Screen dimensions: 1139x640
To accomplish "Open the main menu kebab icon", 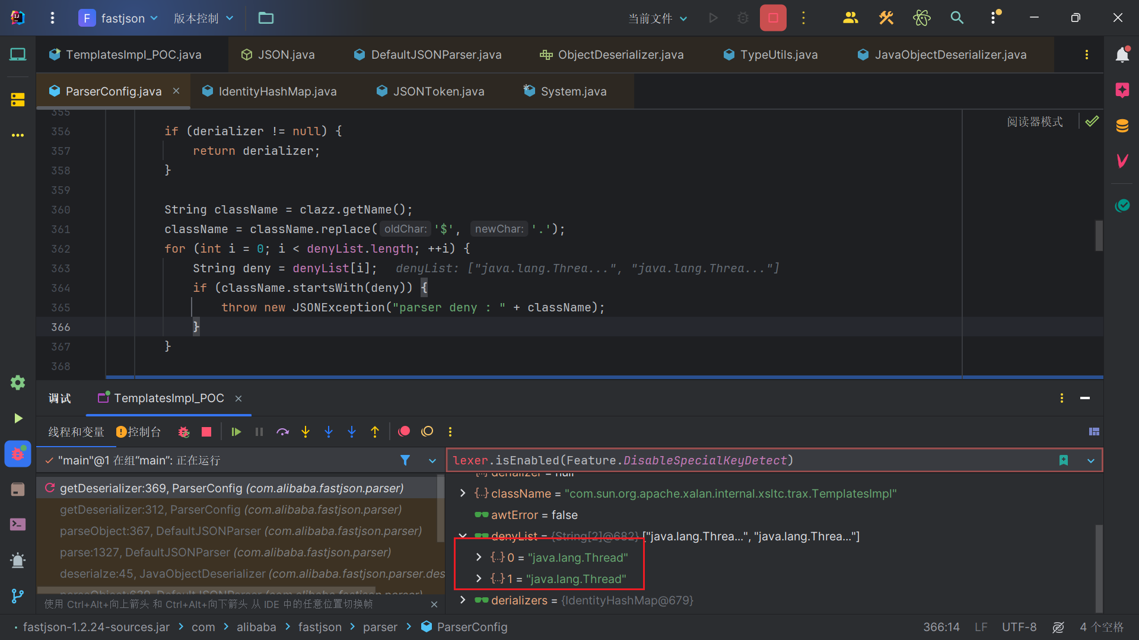I will [52, 18].
